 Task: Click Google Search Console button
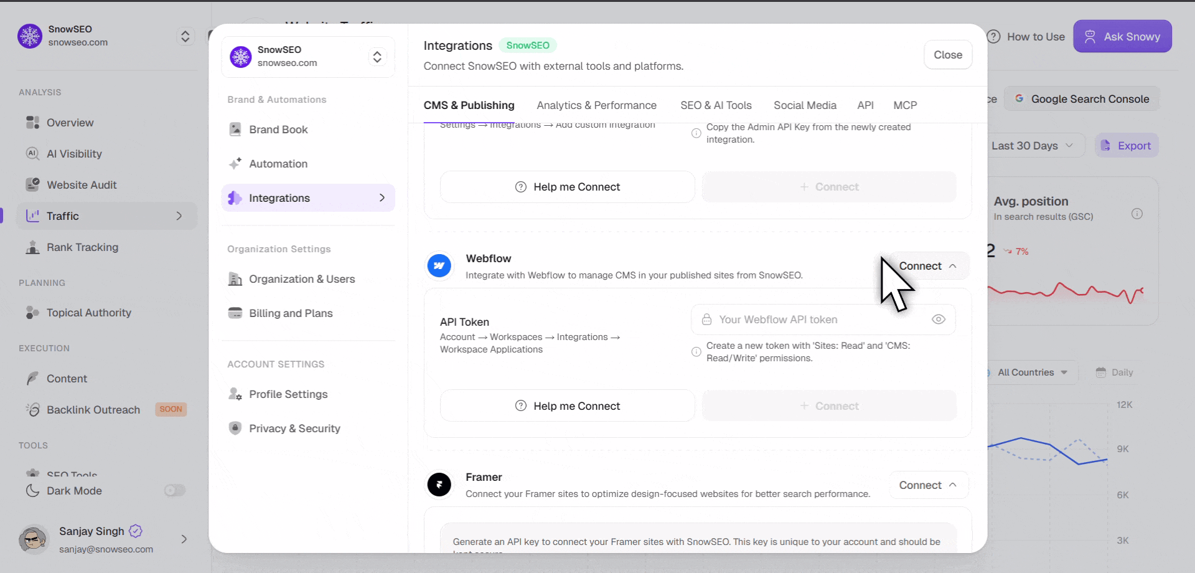(x=1082, y=99)
